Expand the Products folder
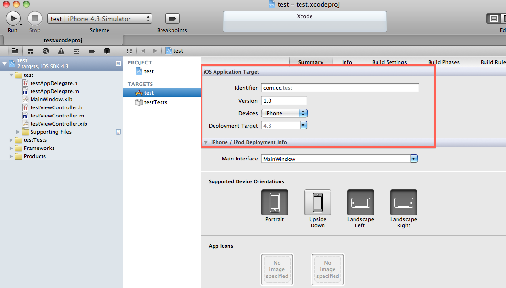The image size is (506, 288). pyautogui.click(x=11, y=156)
